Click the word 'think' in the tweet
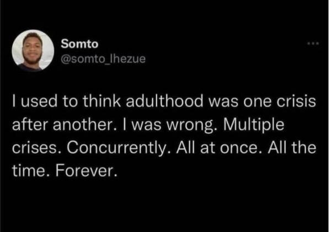This screenshot has width=331, height=232. [102, 101]
